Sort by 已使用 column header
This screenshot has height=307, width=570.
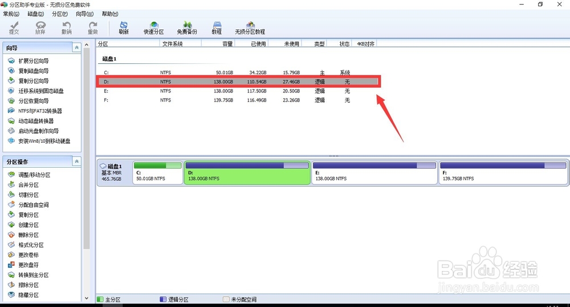pyautogui.click(x=251, y=43)
